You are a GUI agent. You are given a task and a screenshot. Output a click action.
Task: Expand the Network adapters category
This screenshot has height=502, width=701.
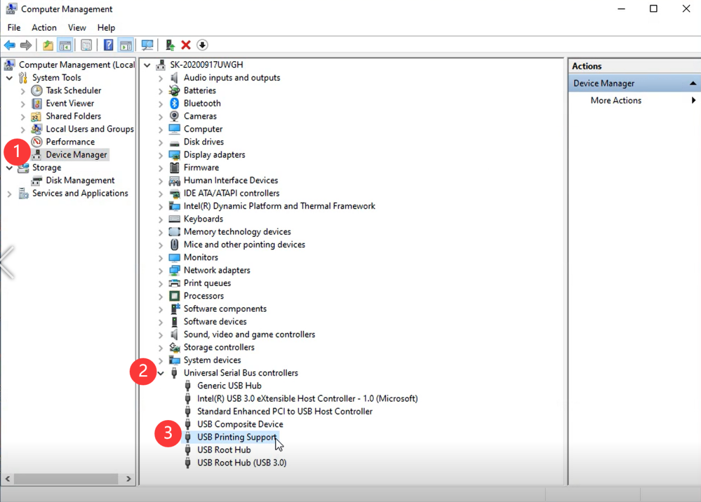tap(161, 271)
